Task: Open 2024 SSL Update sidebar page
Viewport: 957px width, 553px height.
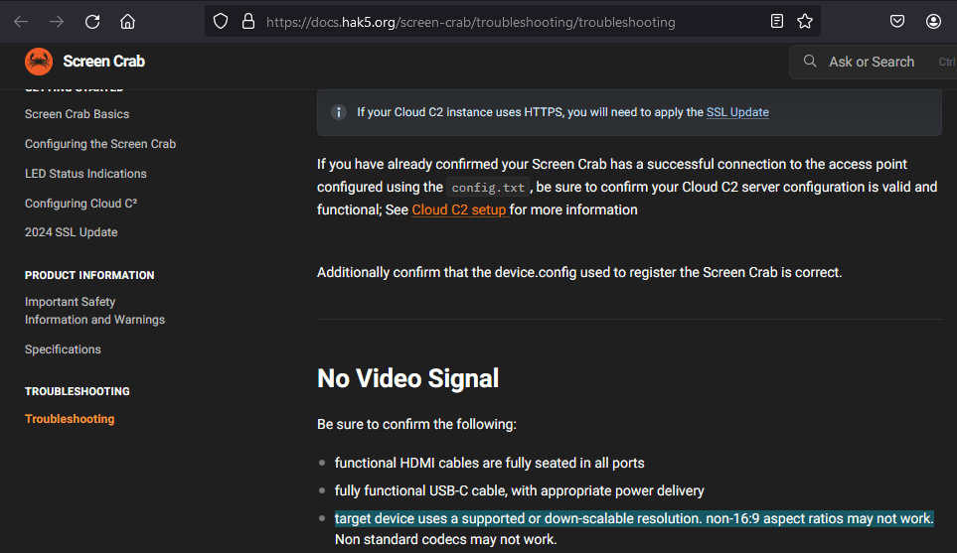Action: point(71,232)
